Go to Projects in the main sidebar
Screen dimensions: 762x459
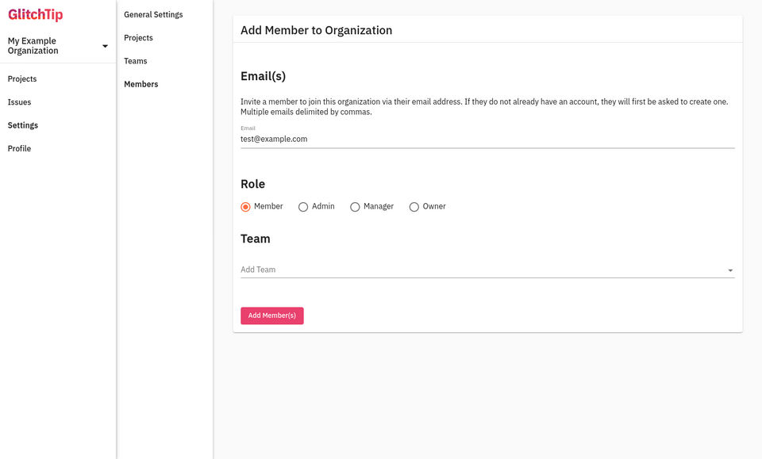tap(22, 79)
